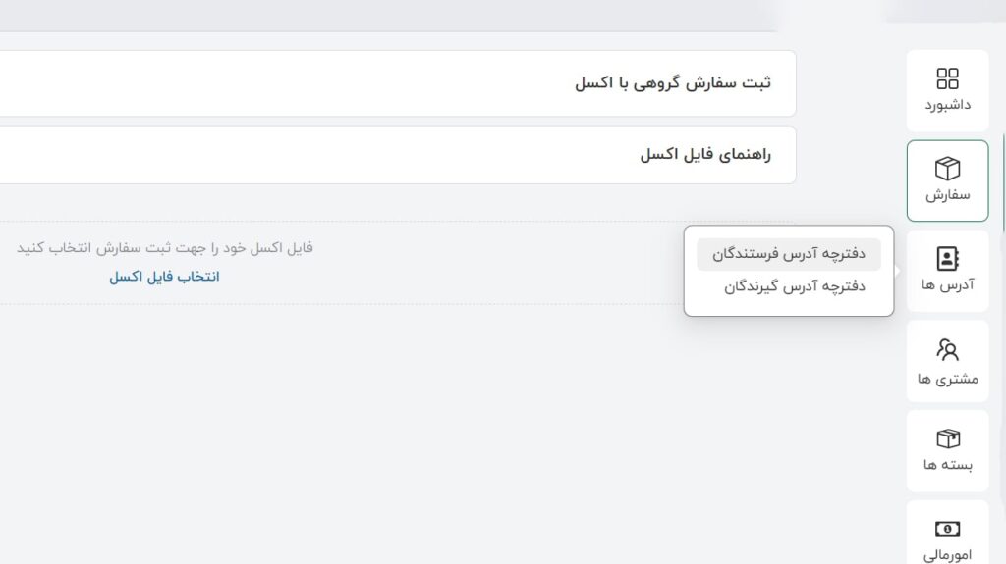Expand the ثبت سفارش گروهی با اکسل panel
The width and height of the screenshot is (1006, 564).
tap(673, 83)
